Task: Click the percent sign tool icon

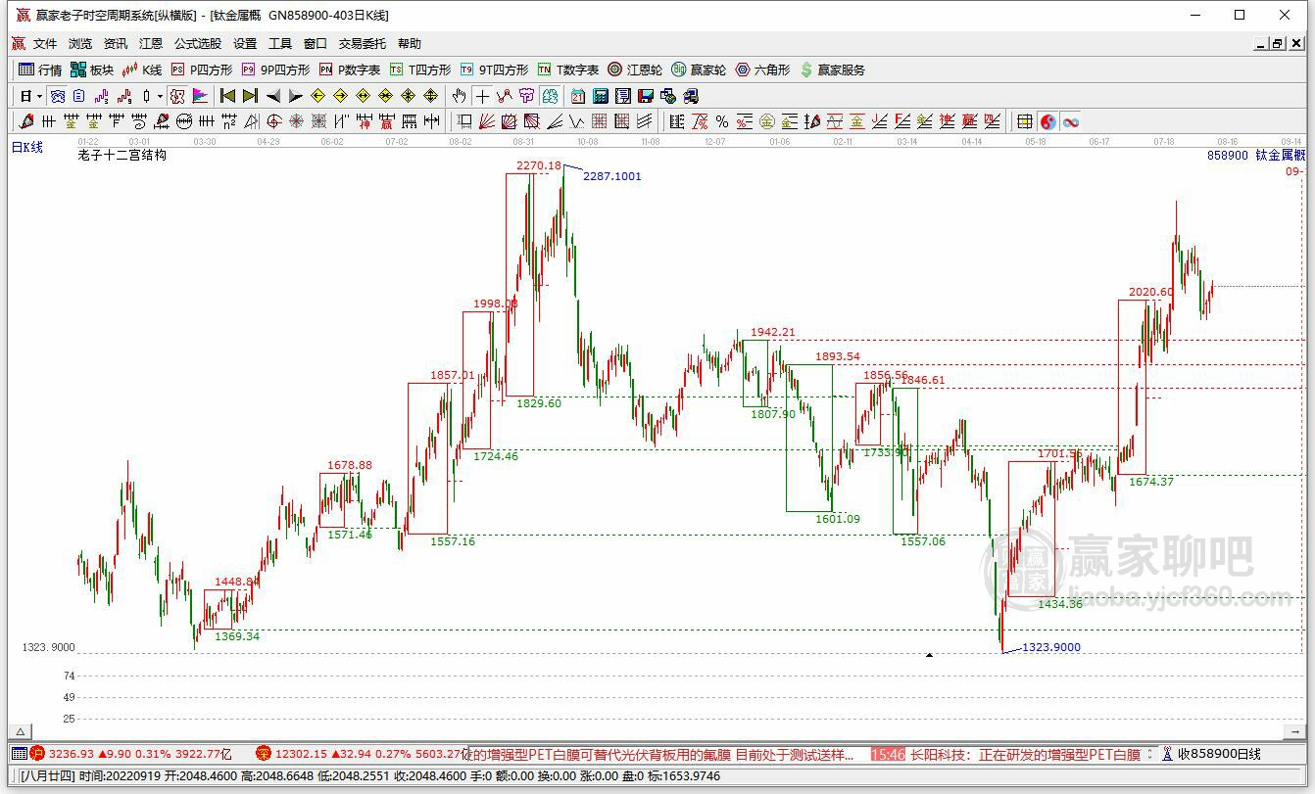Action: (x=722, y=121)
